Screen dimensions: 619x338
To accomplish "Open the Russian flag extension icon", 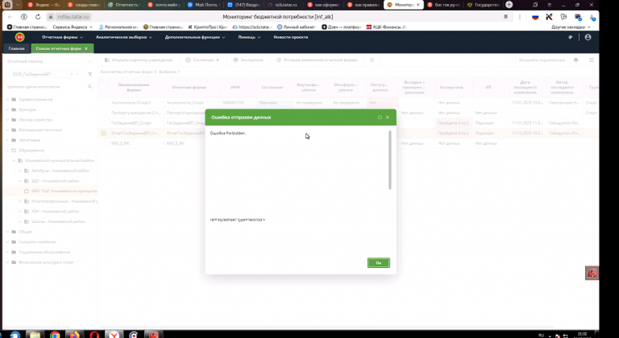I will click(x=535, y=17).
